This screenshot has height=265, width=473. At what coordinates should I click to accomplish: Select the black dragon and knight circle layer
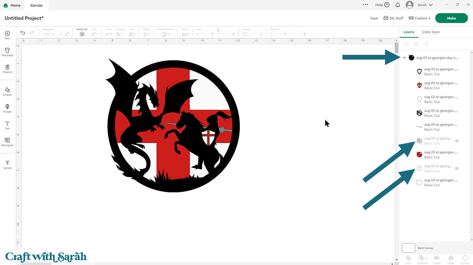point(438,113)
